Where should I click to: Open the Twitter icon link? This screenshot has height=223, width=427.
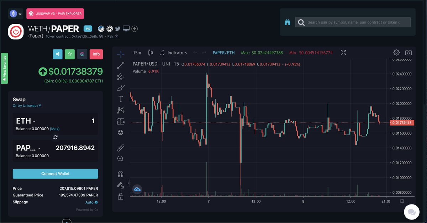(118, 28)
